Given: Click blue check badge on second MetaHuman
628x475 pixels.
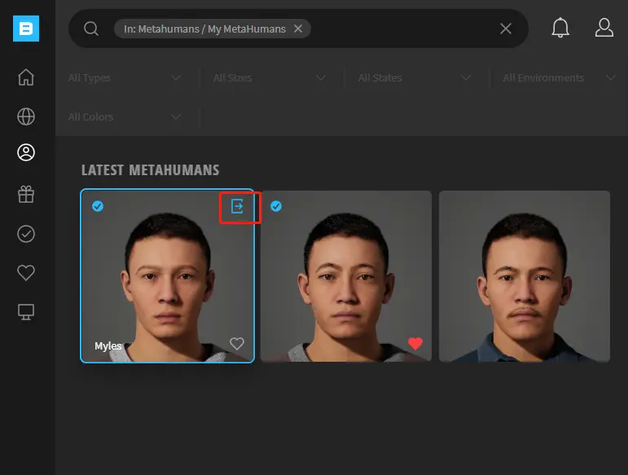Looking at the screenshot, I should (x=276, y=206).
